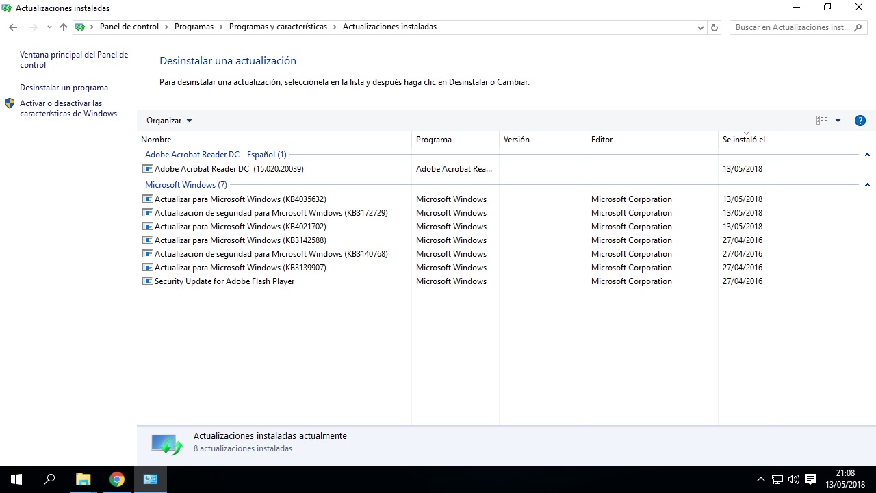Open network status tray icon

coord(777,479)
